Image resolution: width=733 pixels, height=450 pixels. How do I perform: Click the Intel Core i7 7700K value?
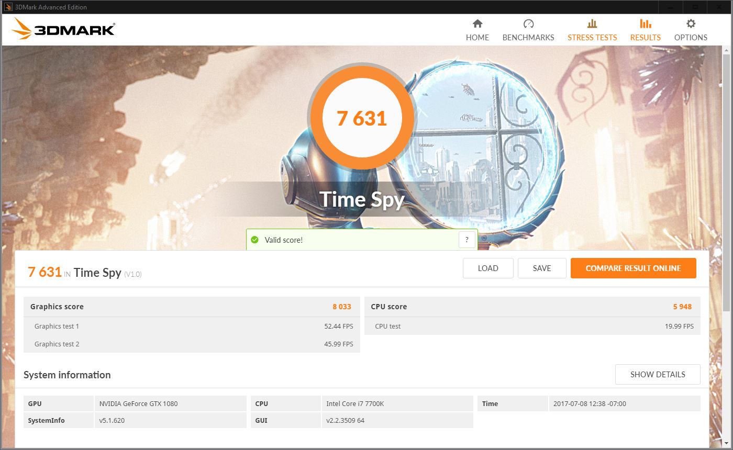(356, 403)
